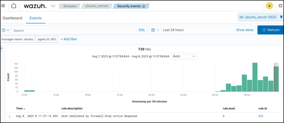Switch to the Dashboard tab
Screen dimensions: 284x123
12,18
